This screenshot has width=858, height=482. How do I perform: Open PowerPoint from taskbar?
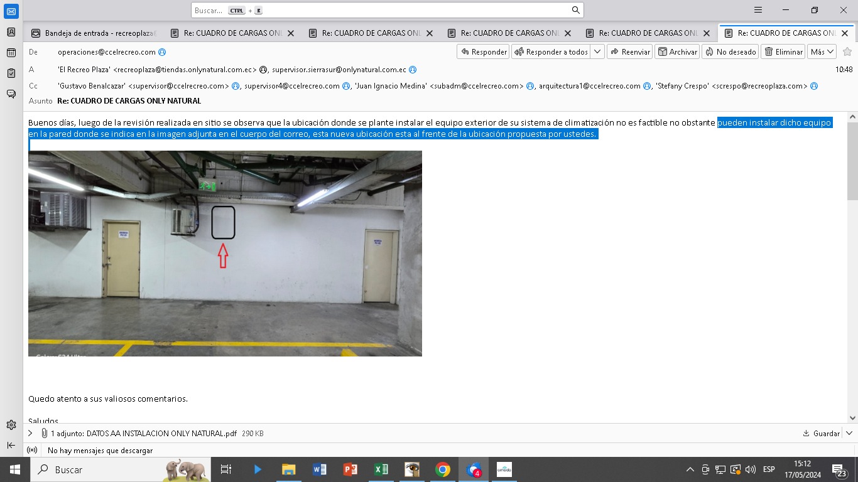coord(350,469)
